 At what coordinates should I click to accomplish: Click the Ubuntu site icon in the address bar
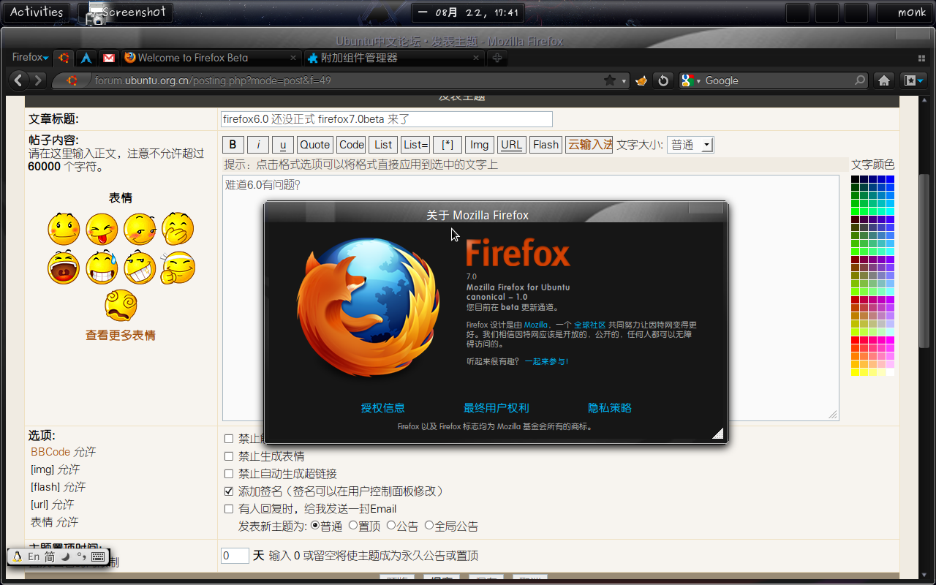point(72,80)
